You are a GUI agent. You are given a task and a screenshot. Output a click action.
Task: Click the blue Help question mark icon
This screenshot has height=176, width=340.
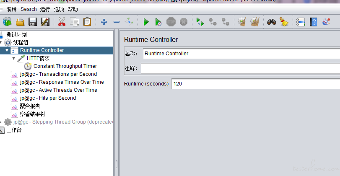point(313,22)
